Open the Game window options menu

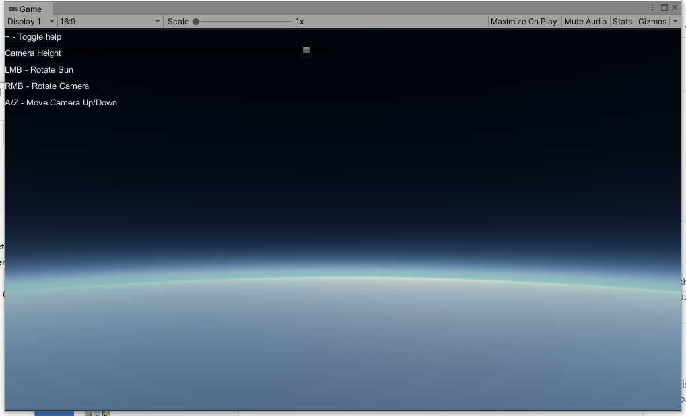[652, 7]
